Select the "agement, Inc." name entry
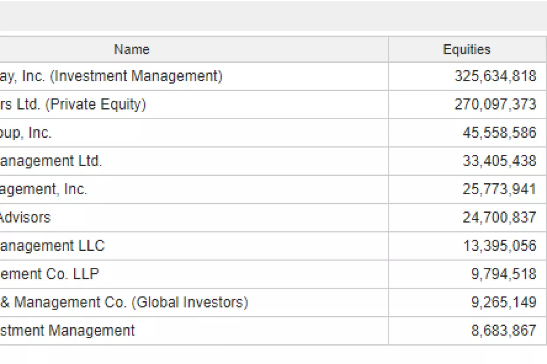 click(x=43, y=189)
